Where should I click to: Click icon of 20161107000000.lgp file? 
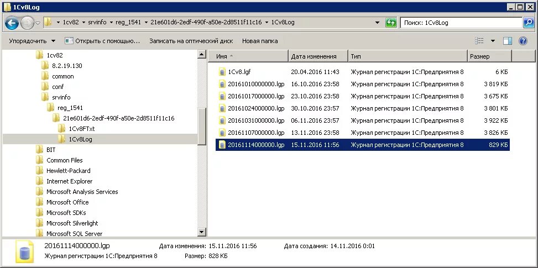coord(222,133)
